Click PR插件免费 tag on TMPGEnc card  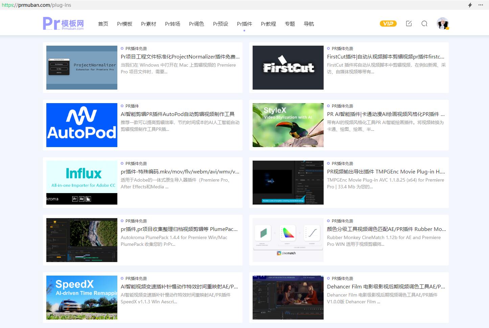[342, 164]
